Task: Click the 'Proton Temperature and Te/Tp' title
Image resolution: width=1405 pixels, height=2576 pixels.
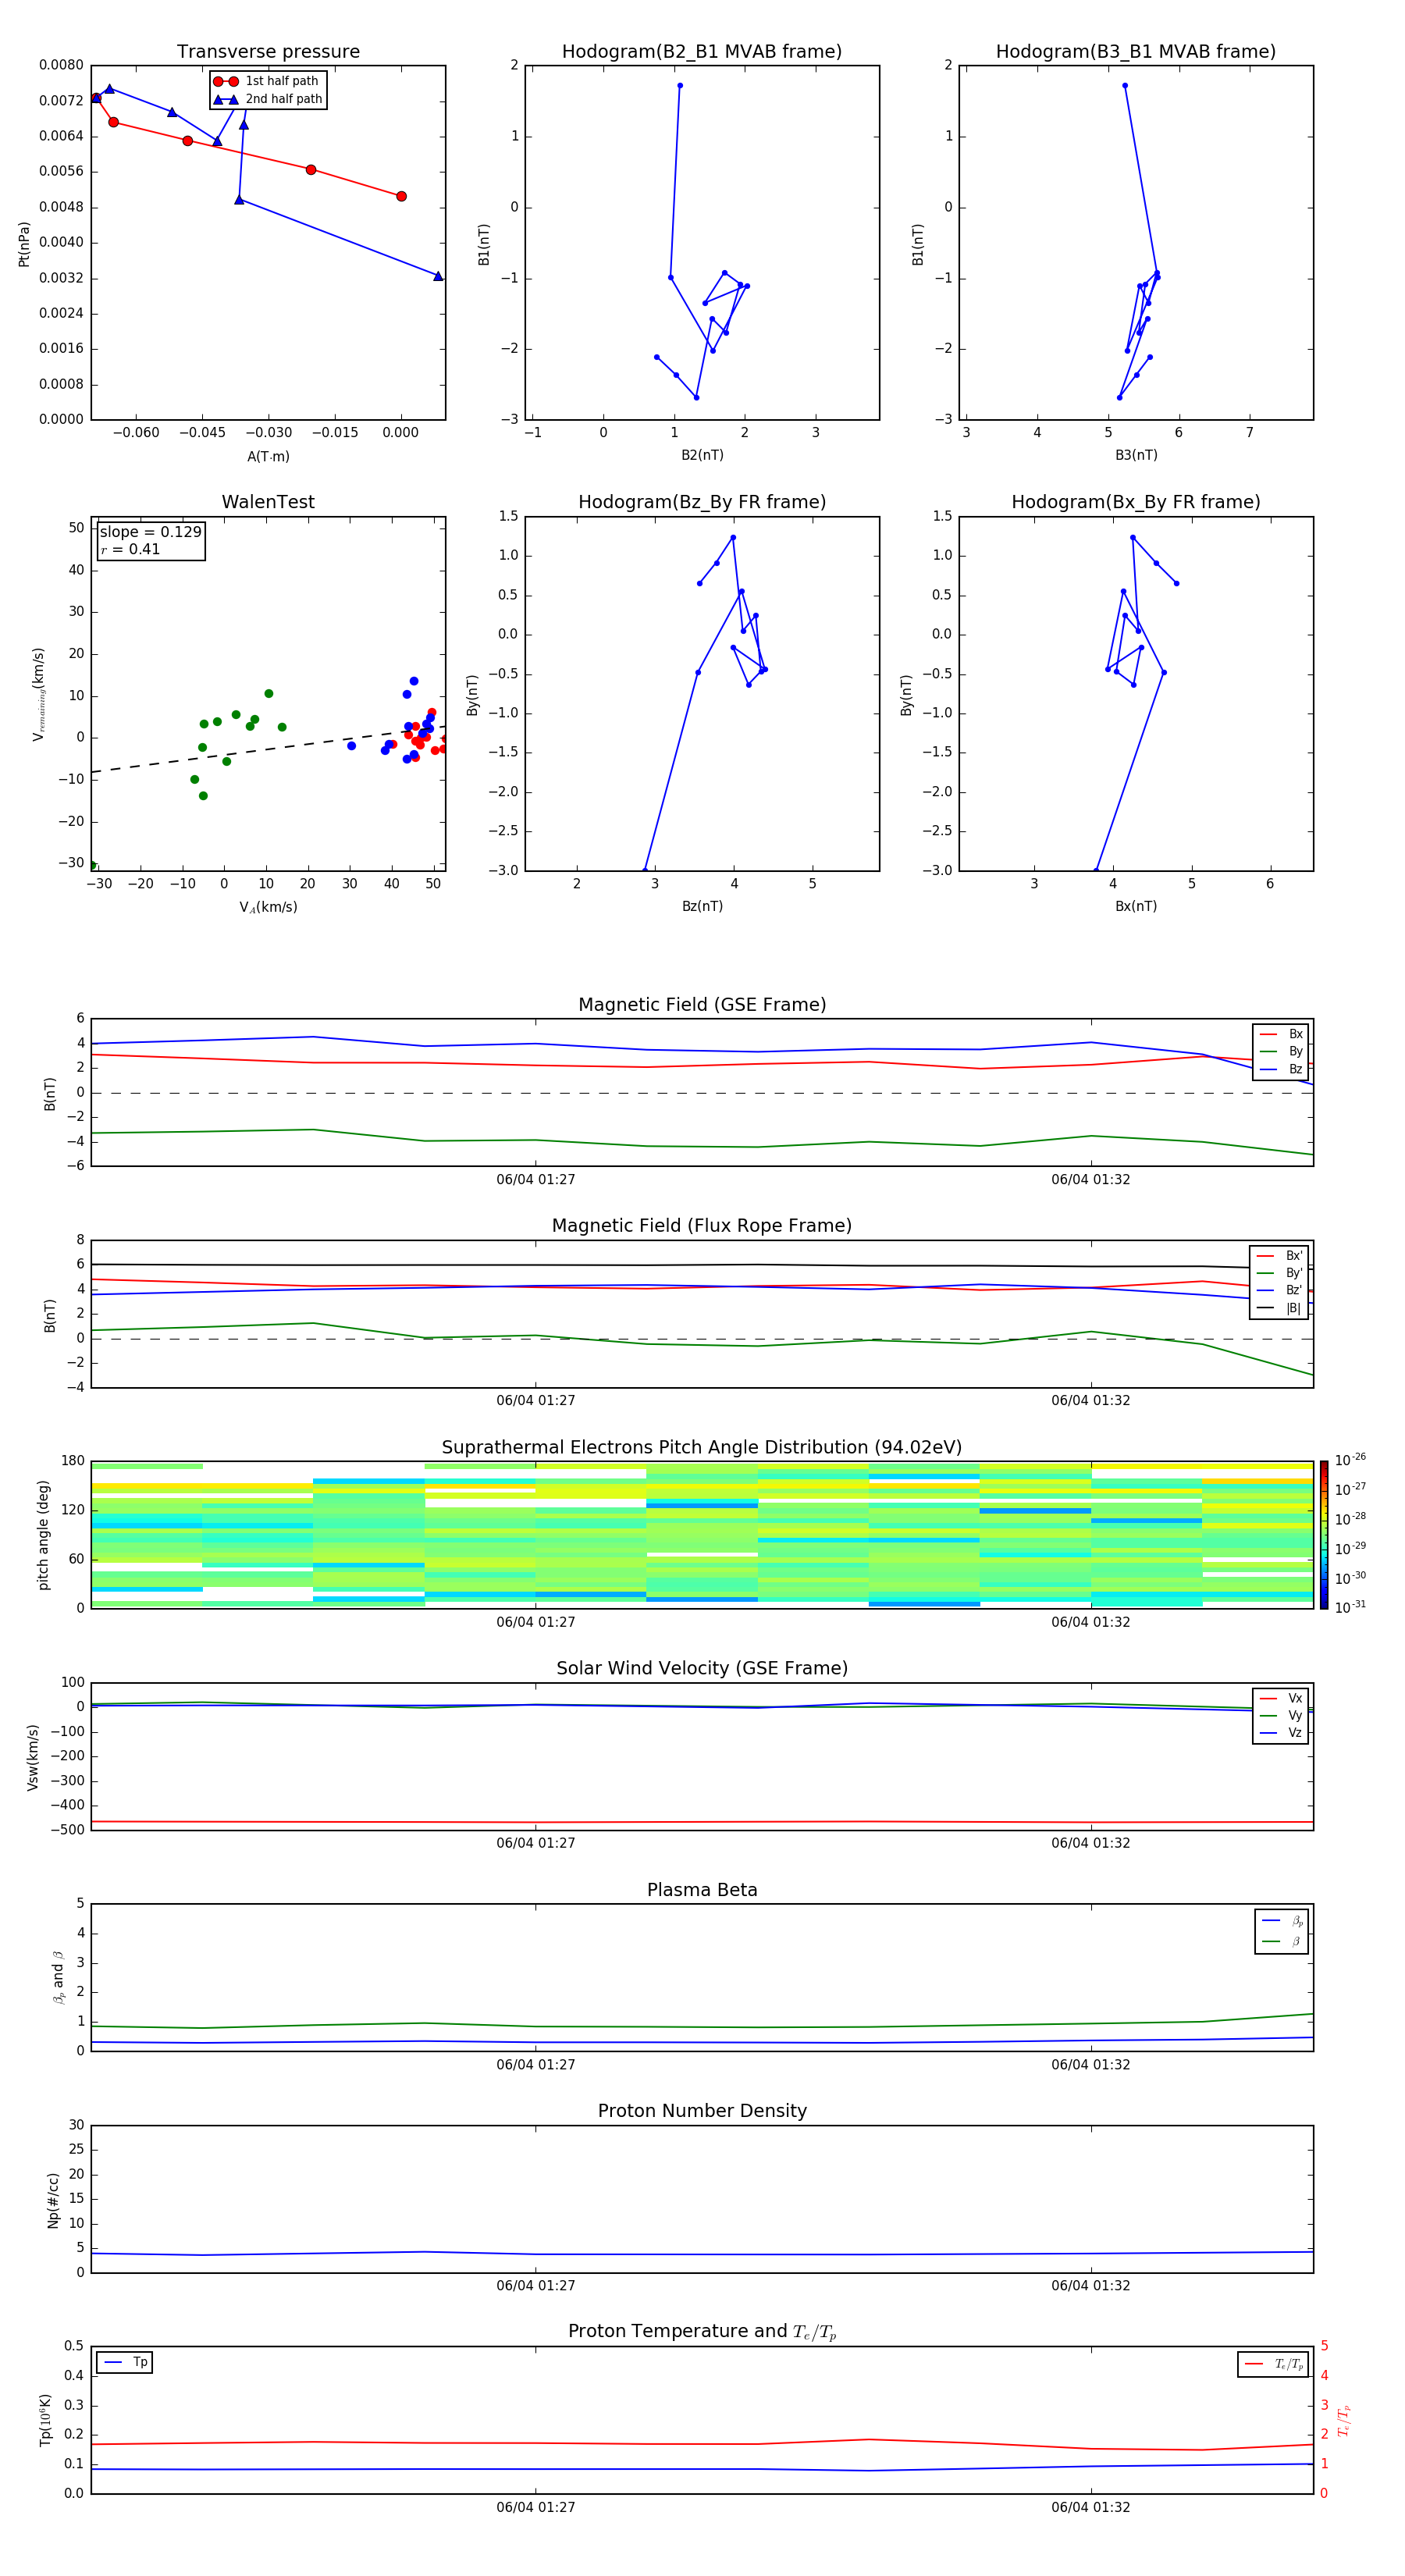Action: 702,2332
